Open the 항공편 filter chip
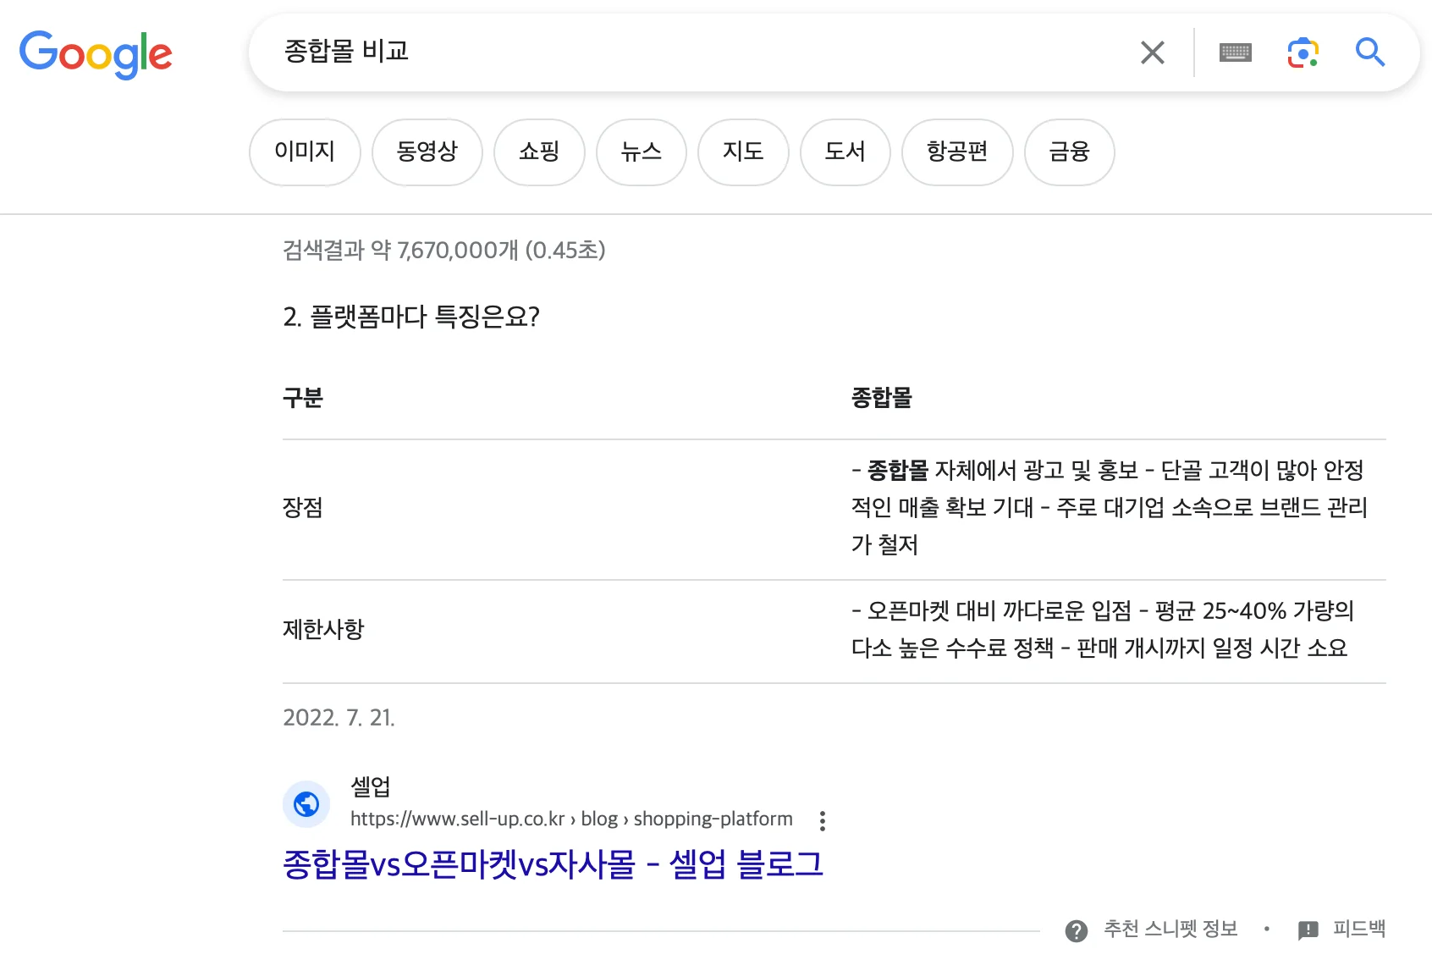 click(956, 152)
